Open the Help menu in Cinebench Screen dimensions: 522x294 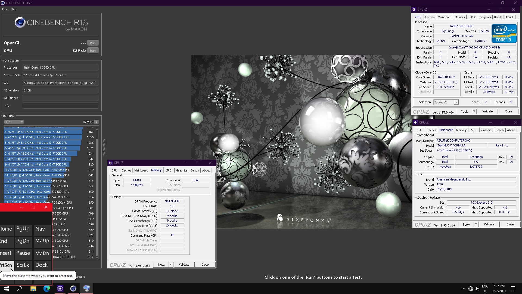[x=14, y=9]
